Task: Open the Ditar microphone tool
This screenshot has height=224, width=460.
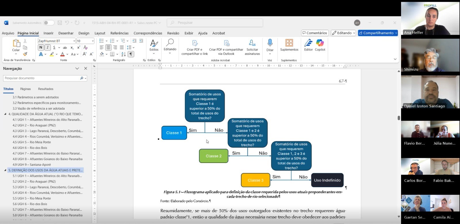Action: click(x=270, y=45)
